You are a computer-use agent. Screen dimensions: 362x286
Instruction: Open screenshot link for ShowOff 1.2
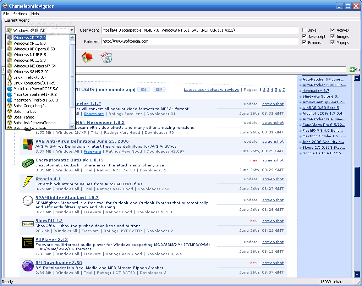pos(273,221)
